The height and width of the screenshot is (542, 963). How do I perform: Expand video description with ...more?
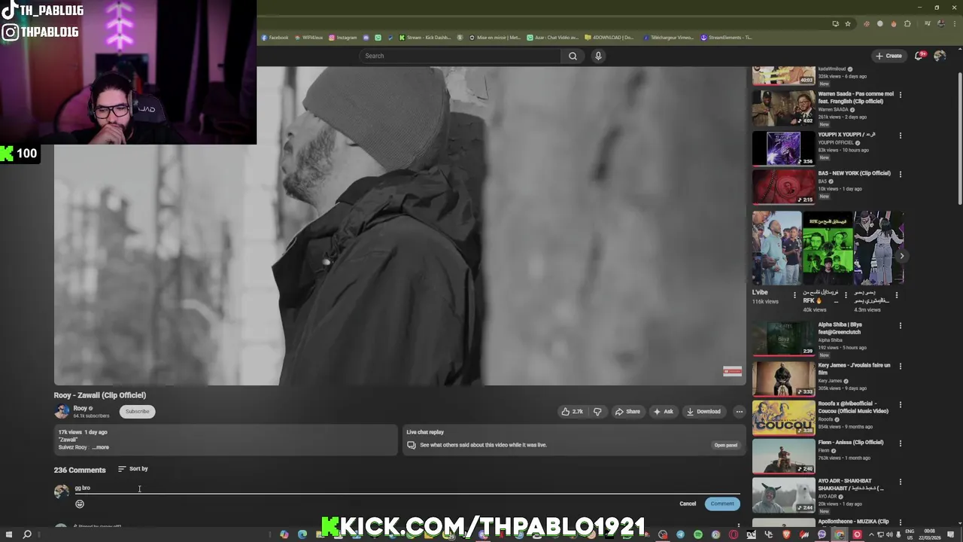tap(101, 447)
